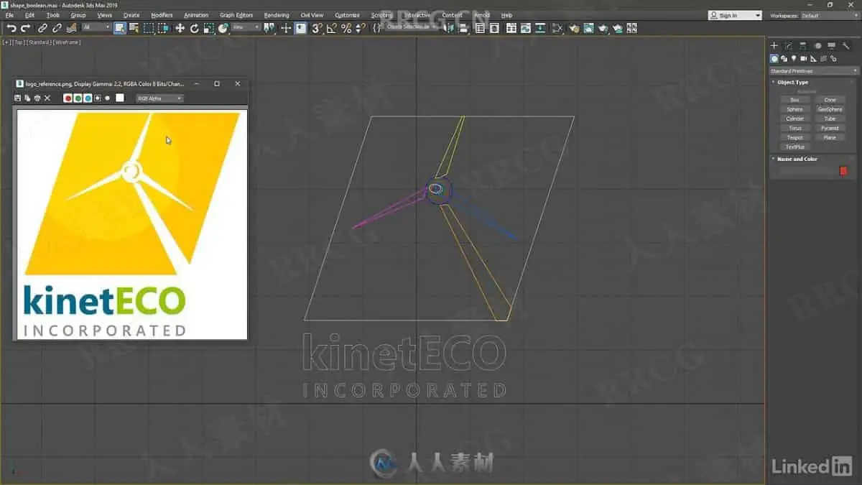Open the Schematic View icon
The image size is (862, 485).
540,28
